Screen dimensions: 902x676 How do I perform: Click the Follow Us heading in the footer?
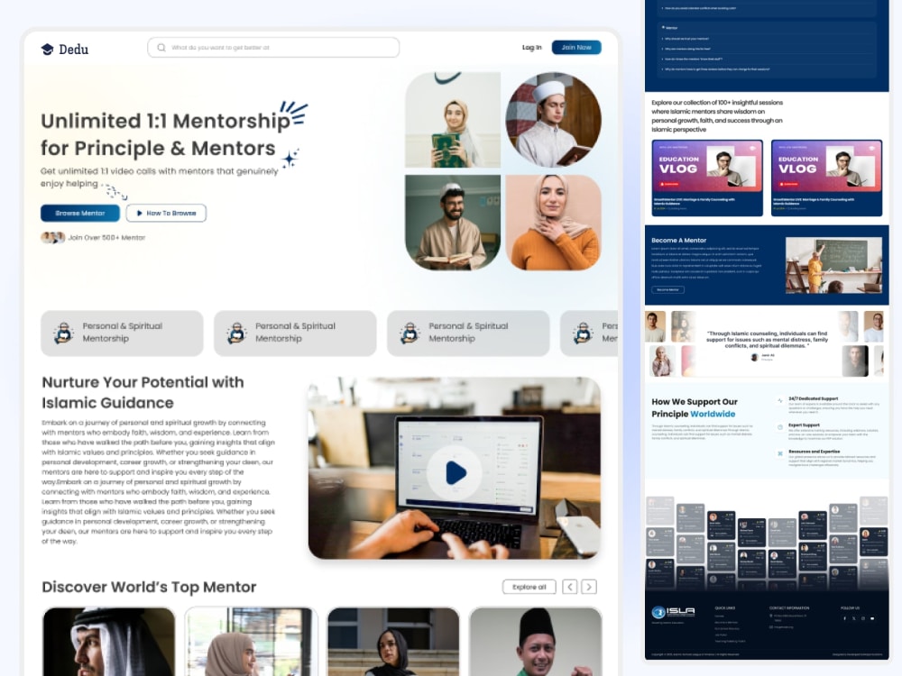click(x=851, y=607)
